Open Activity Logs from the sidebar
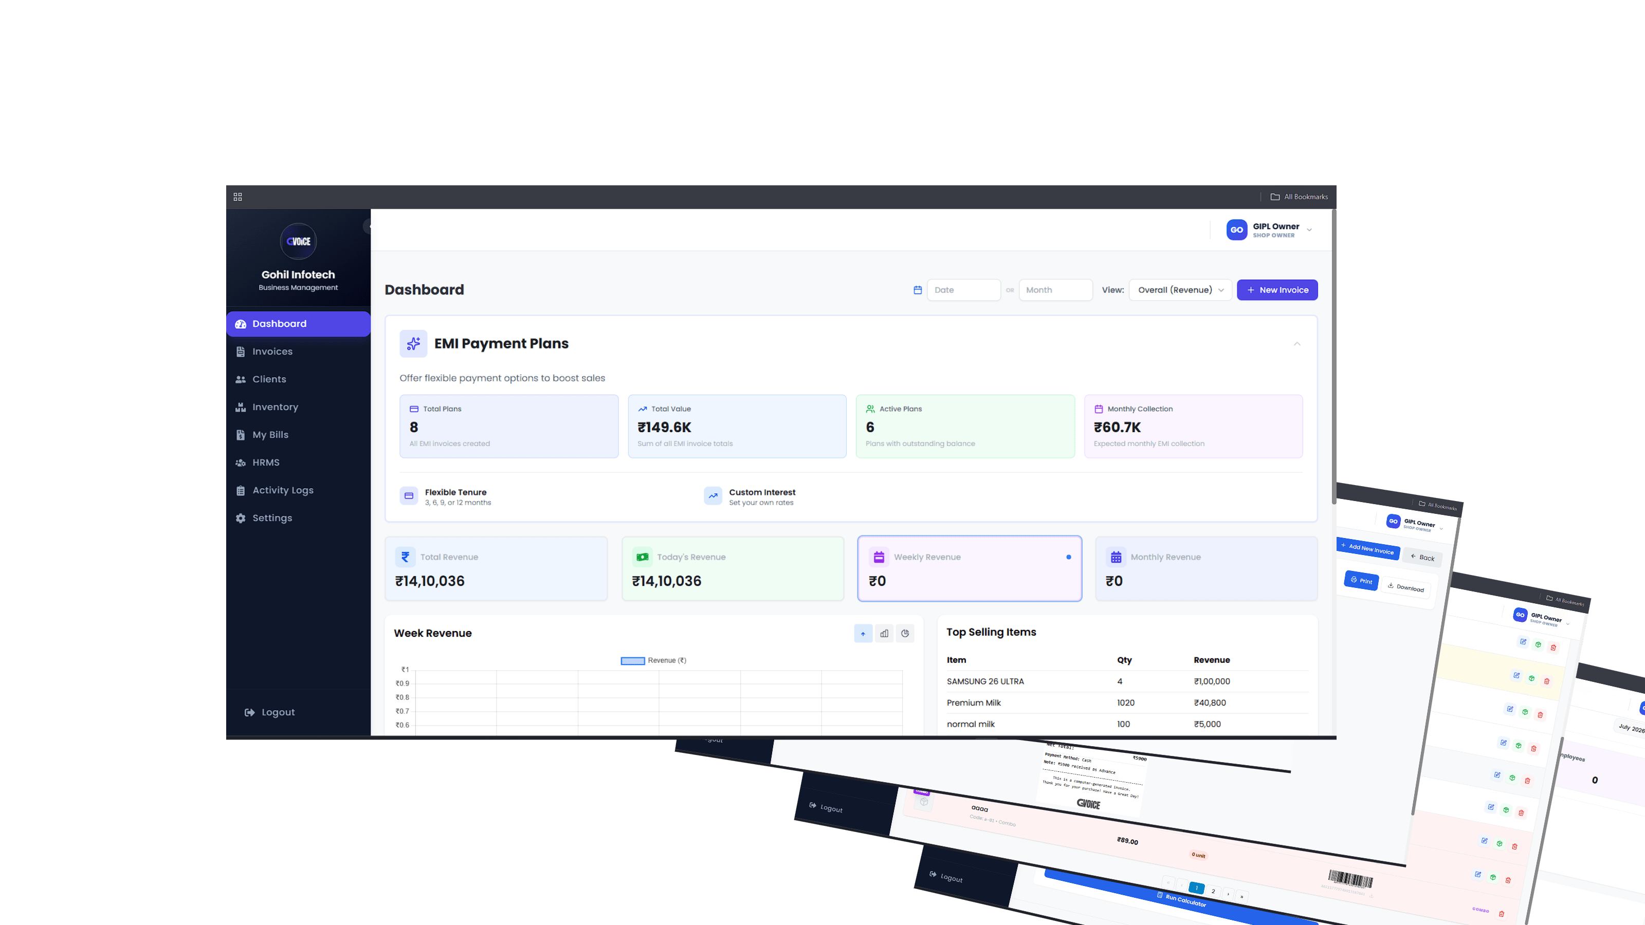This screenshot has width=1645, height=925. click(298, 490)
